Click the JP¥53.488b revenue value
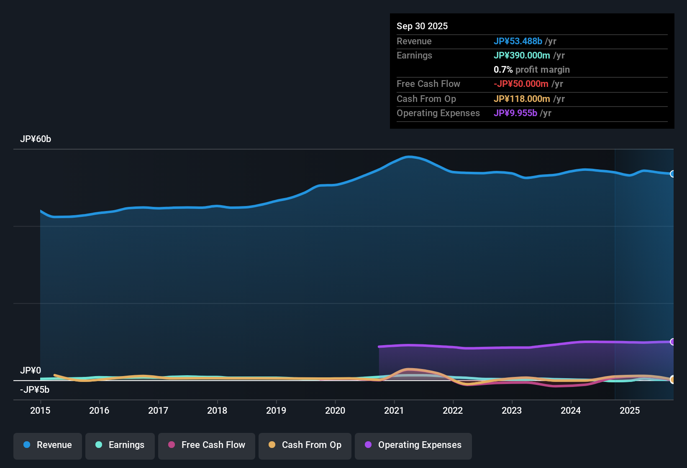Viewport: 687px width, 468px height. coord(518,41)
